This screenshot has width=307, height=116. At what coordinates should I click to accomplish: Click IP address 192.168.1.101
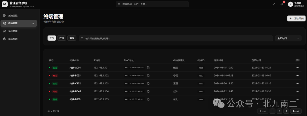click(101, 68)
